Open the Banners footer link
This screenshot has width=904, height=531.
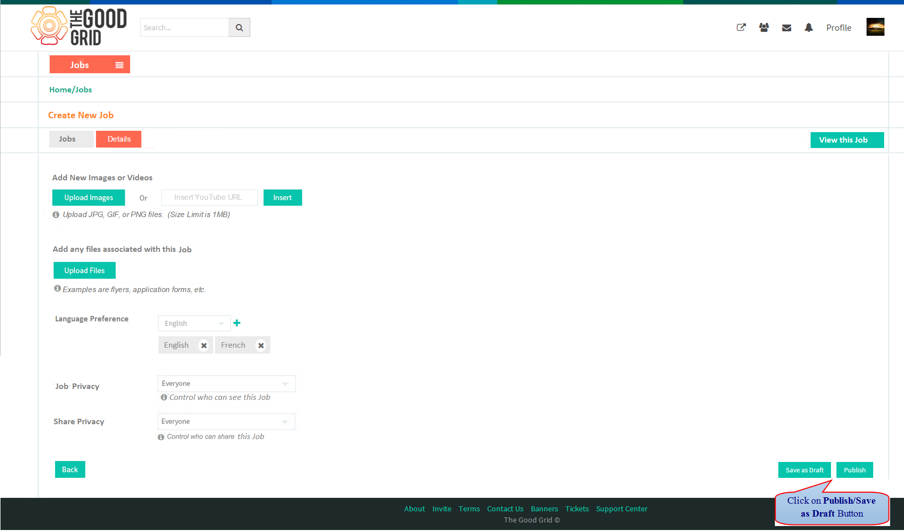pos(544,509)
